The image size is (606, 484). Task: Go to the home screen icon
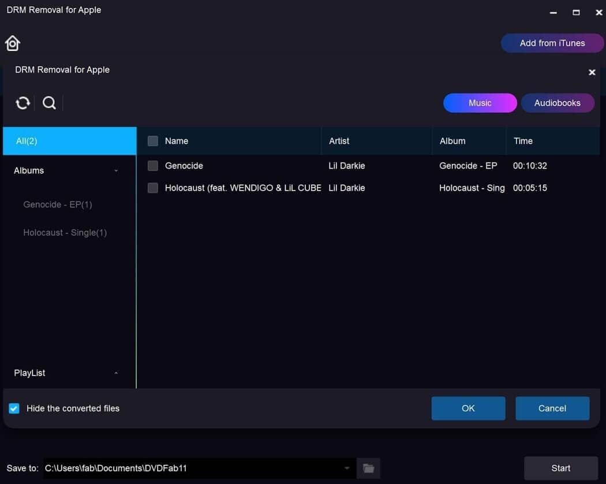(x=12, y=43)
